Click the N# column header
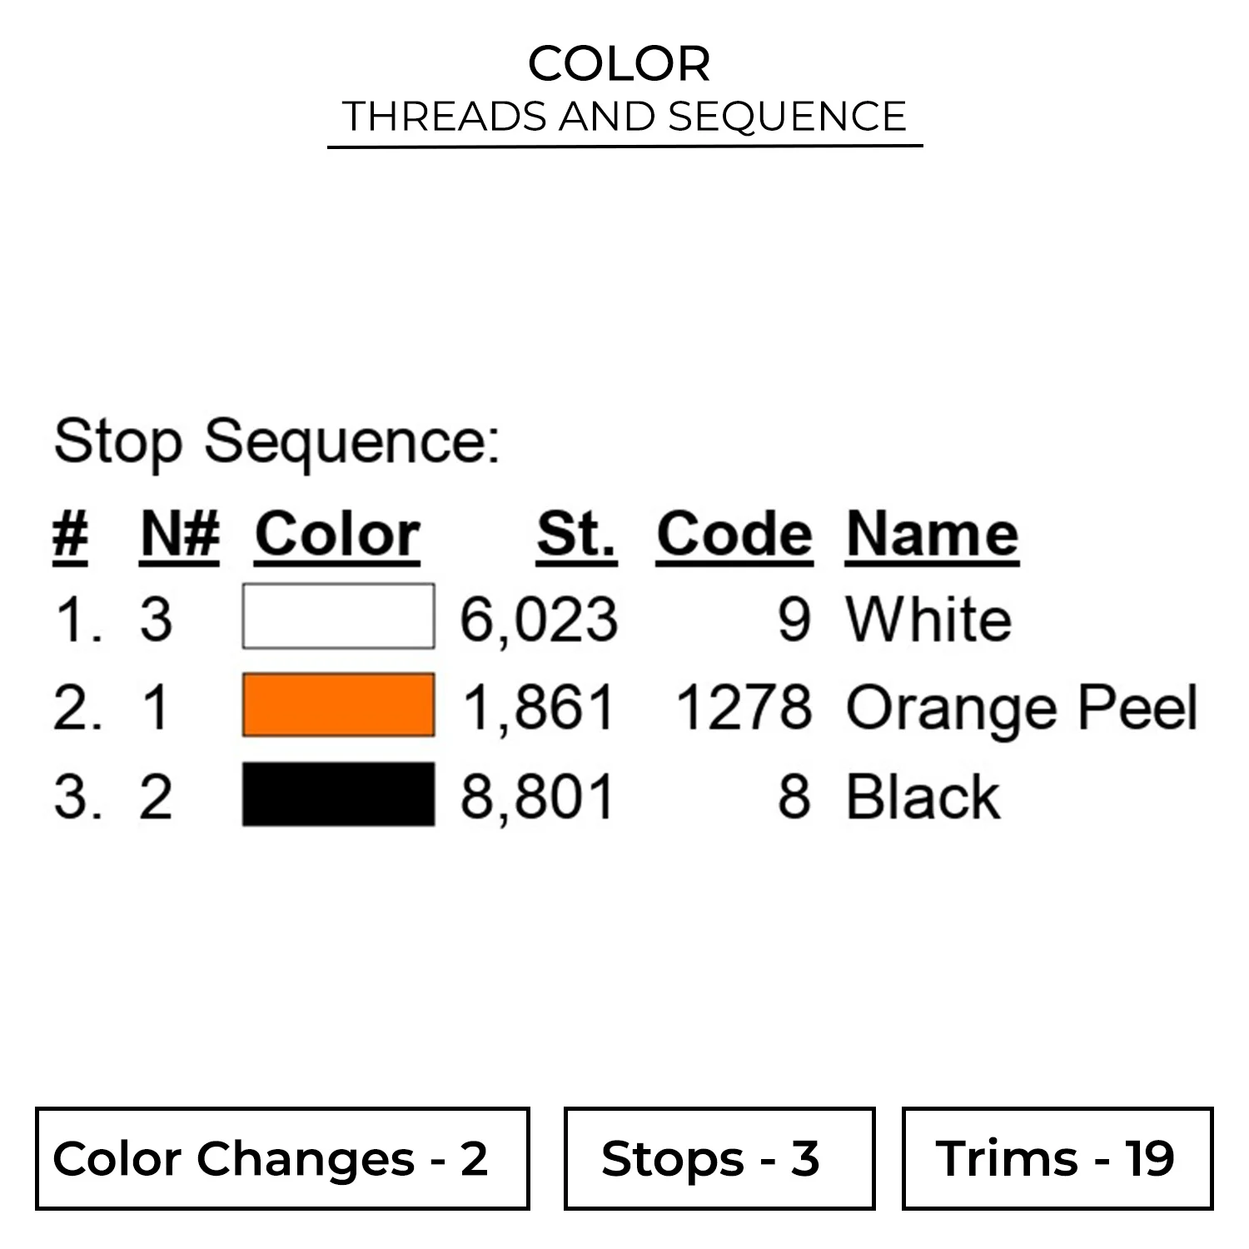Screen dimensions: 1249x1249 [x=180, y=535]
